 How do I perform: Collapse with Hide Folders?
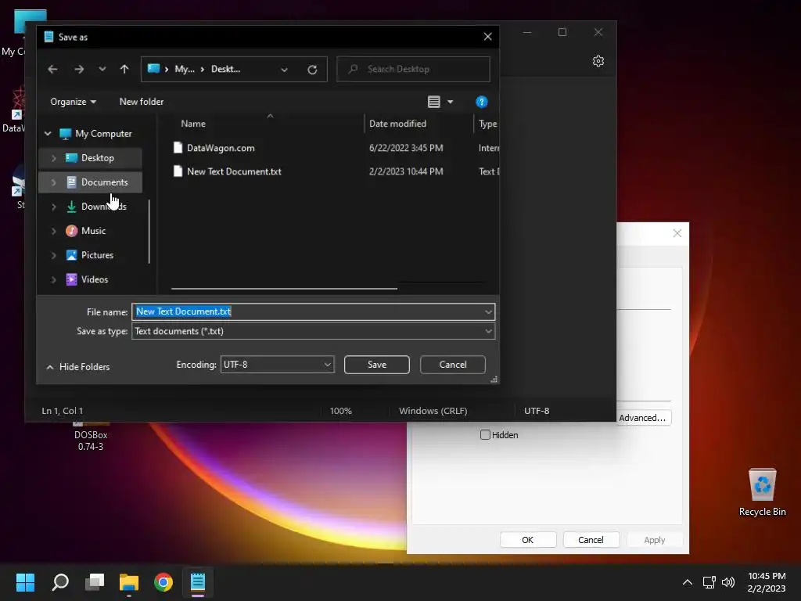pyautogui.click(x=78, y=367)
